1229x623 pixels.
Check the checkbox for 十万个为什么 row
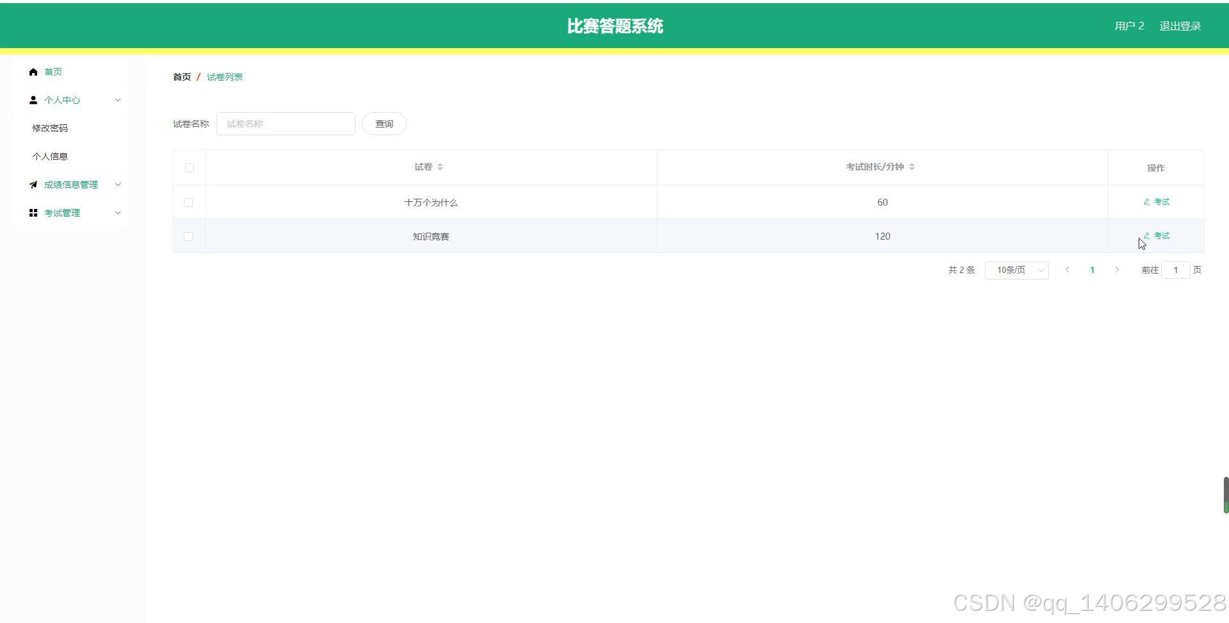pyautogui.click(x=188, y=202)
